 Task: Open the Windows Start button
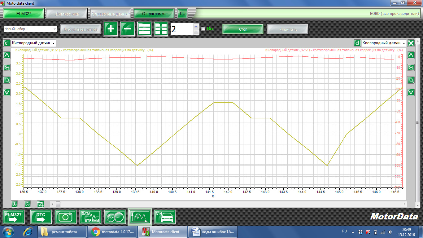click(x=8, y=231)
